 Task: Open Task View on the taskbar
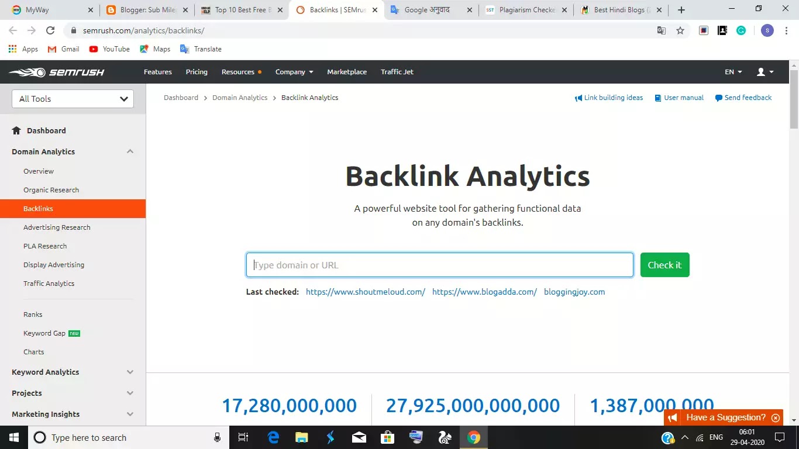[243, 437]
